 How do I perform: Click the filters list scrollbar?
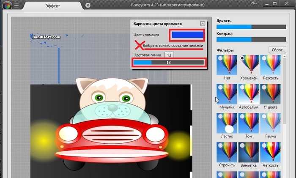coord(285,90)
